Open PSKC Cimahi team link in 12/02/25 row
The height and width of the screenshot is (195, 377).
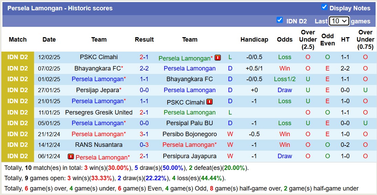tap(99, 57)
